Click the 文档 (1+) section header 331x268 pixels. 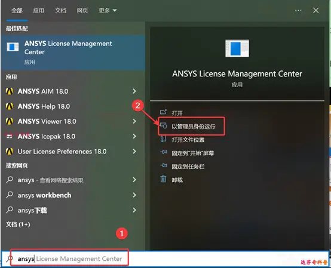[18, 224]
